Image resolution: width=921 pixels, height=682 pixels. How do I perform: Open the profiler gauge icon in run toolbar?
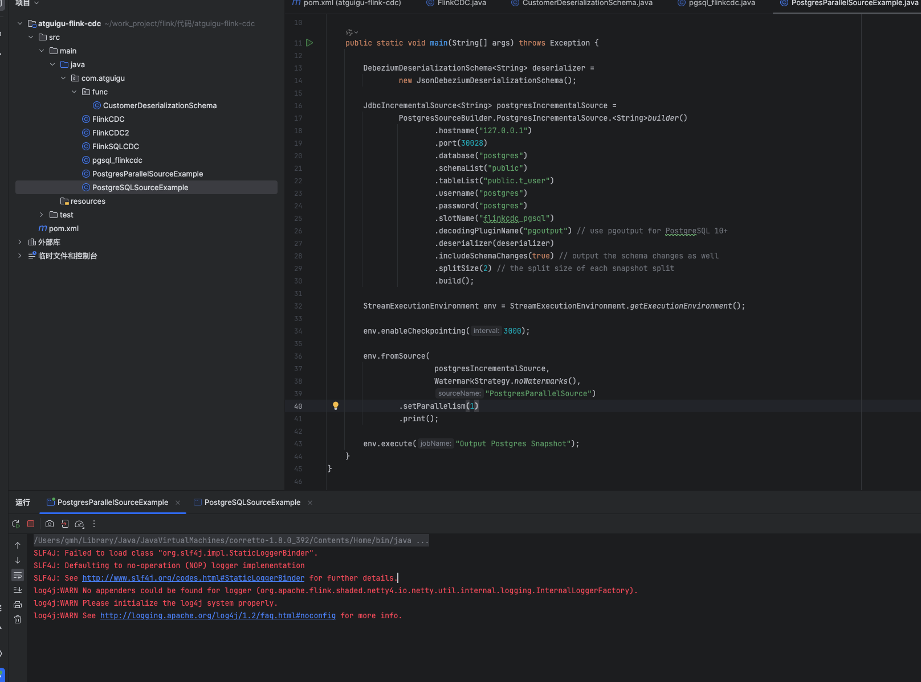(80, 524)
